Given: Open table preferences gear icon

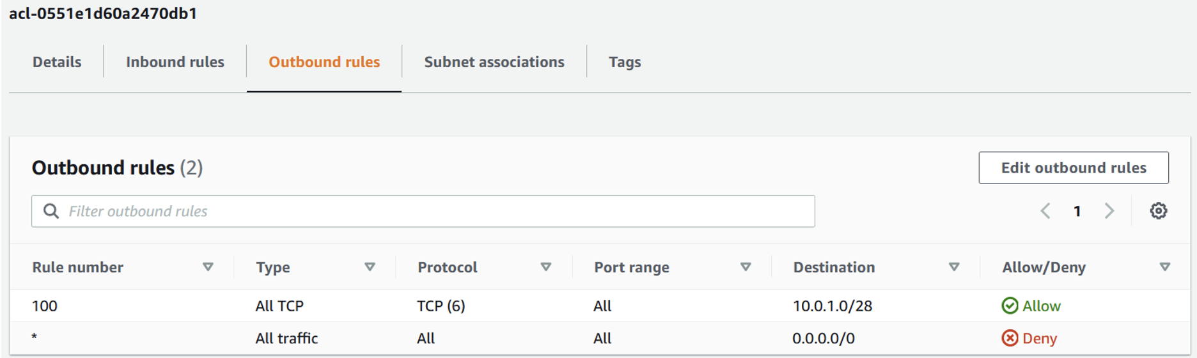Looking at the screenshot, I should (x=1158, y=211).
